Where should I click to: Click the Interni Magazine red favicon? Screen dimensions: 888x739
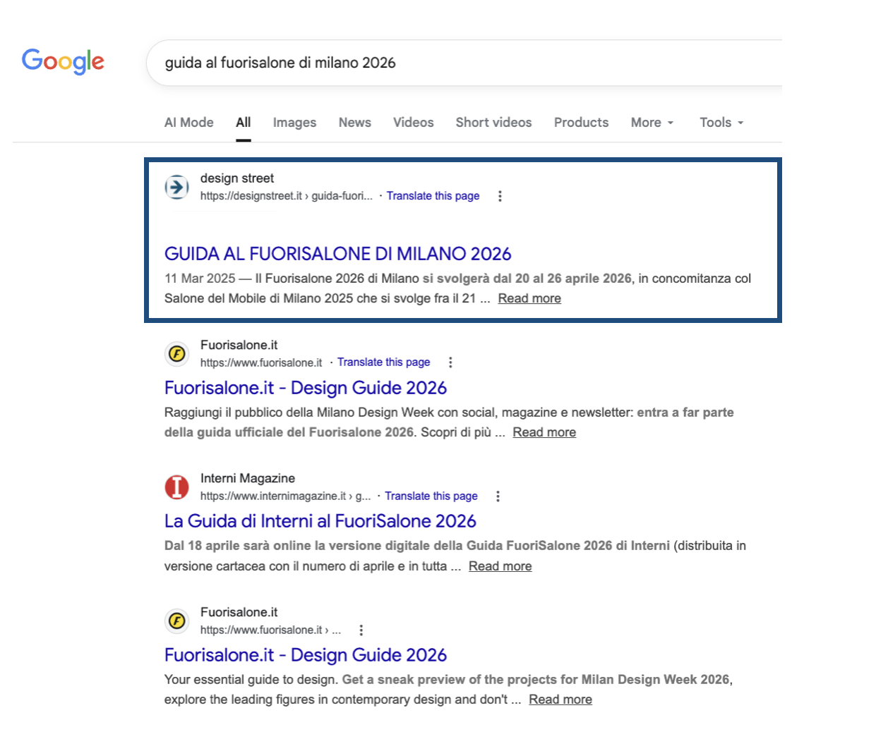click(176, 487)
